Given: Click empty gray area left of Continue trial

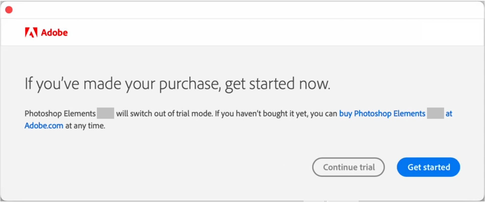Looking at the screenshot, I should (177, 167).
